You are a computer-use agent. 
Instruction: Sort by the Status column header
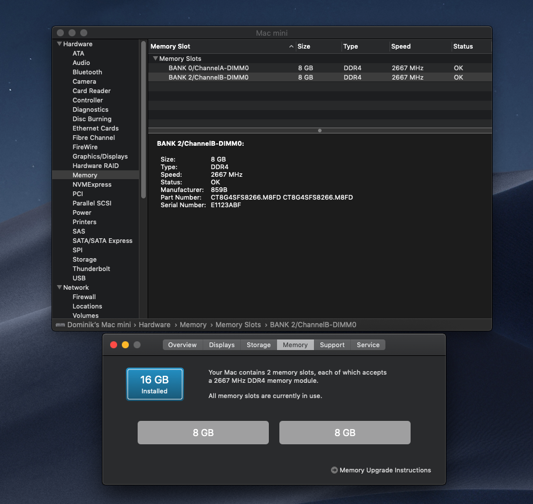coord(471,46)
